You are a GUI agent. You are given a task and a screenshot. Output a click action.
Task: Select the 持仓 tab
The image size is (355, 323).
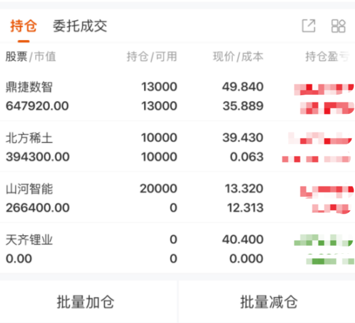click(24, 26)
